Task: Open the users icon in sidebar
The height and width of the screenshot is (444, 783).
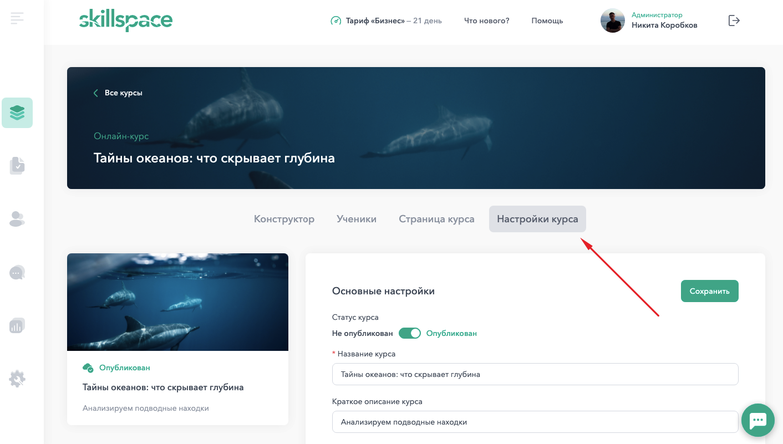Action: 17,219
